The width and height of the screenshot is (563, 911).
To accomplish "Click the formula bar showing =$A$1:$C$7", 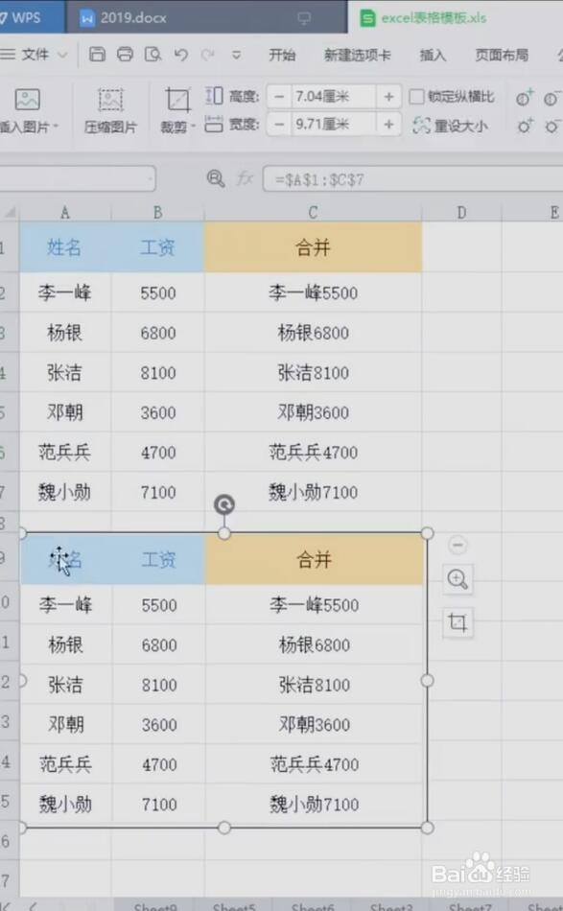I will click(x=413, y=179).
